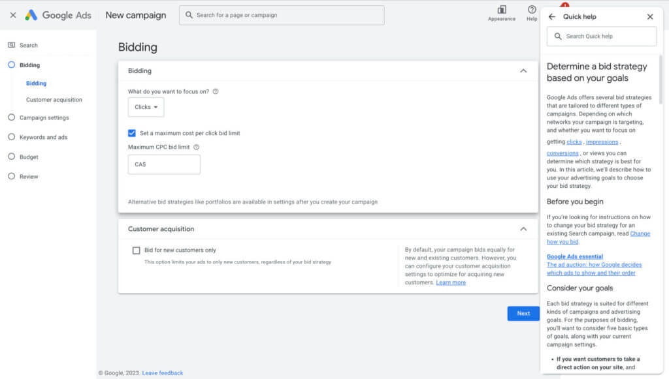Close the Quick help panel

(650, 16)
